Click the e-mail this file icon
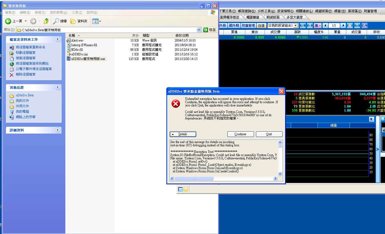Screen dimensions: 385x234 click(12, 69)
